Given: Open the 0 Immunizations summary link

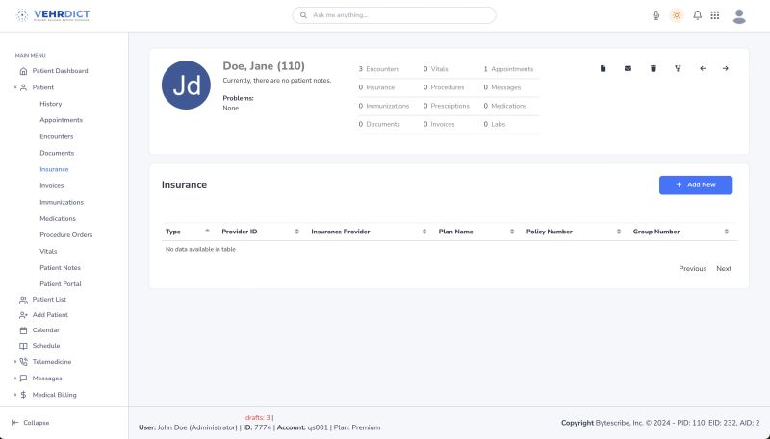Looking at the screenshot, I should tap(383, 106).
